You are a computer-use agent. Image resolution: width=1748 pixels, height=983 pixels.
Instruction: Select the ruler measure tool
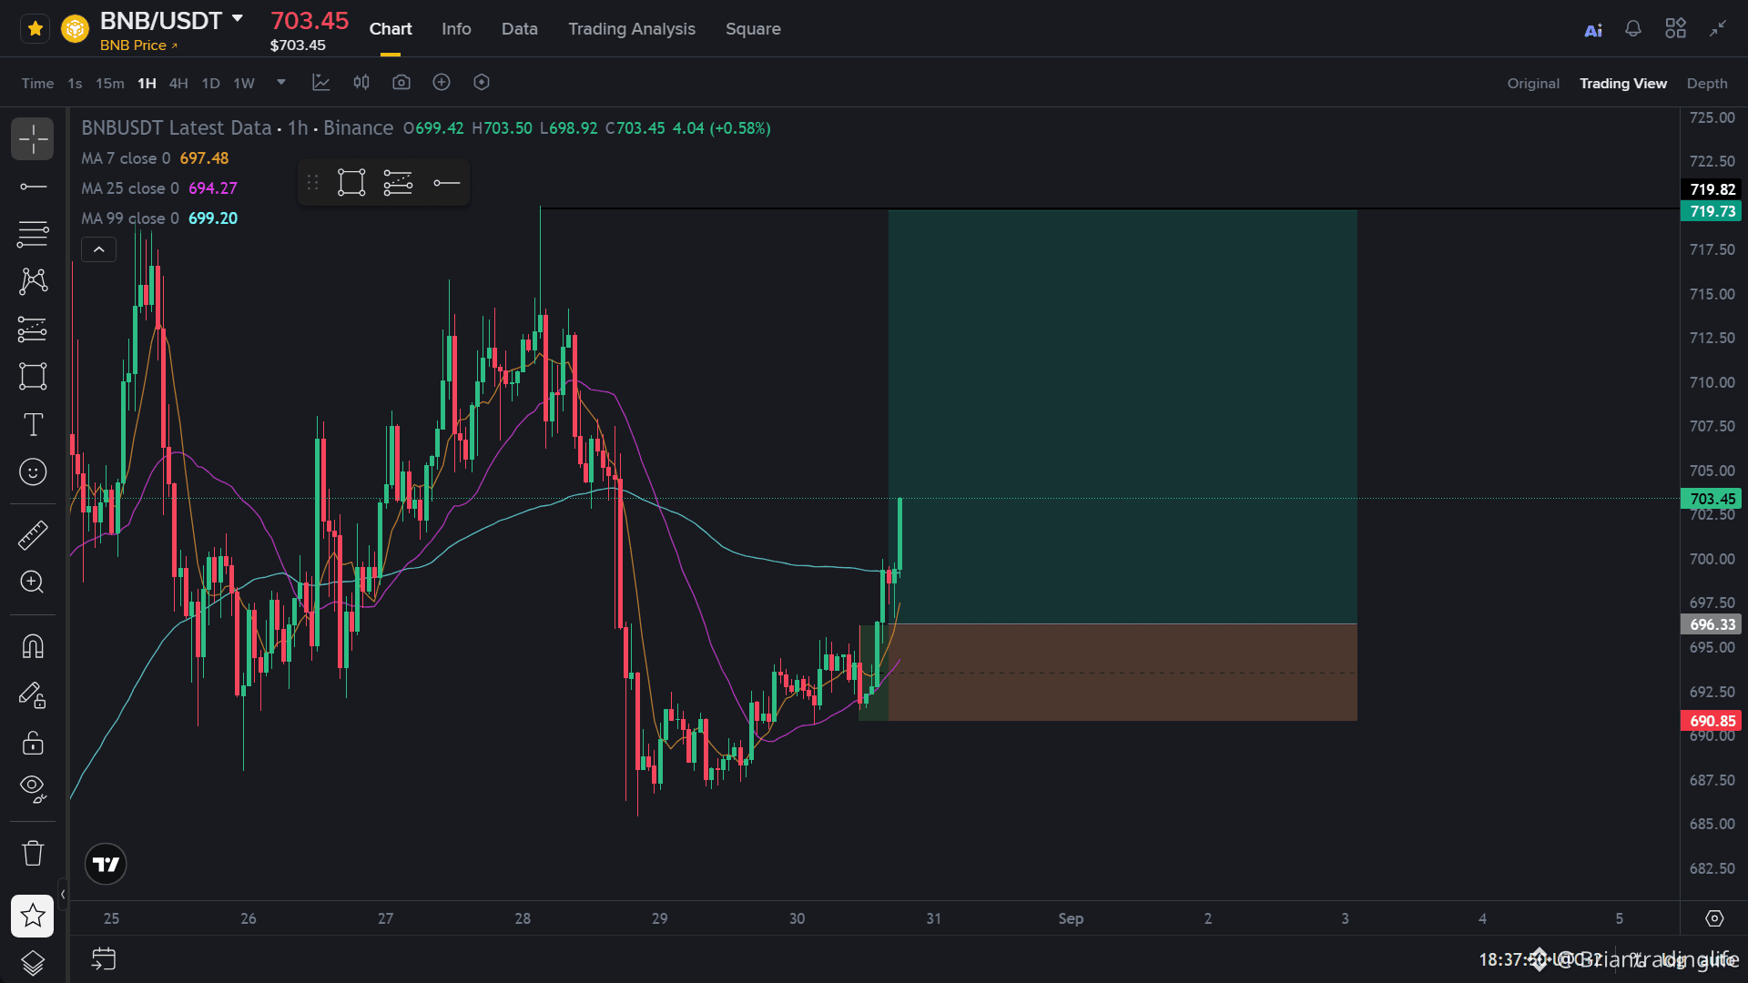pos(33,534)
